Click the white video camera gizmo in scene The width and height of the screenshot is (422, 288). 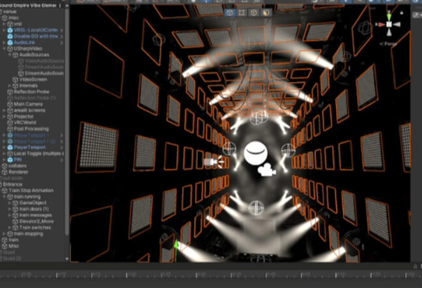[266, 170]
